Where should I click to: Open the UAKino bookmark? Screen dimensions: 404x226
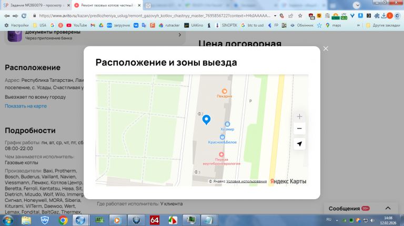(x=194, y=25)
